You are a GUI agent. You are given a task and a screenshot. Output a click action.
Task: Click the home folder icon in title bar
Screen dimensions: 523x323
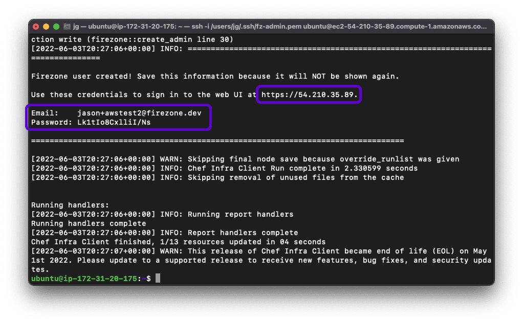(67, 26)
